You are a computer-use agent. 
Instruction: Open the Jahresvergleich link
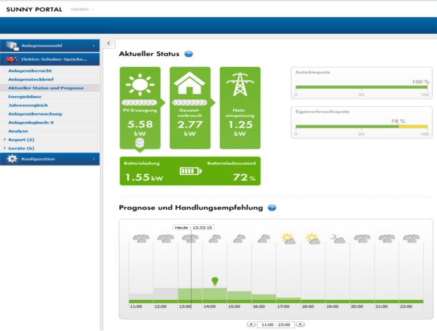[27, 106]
